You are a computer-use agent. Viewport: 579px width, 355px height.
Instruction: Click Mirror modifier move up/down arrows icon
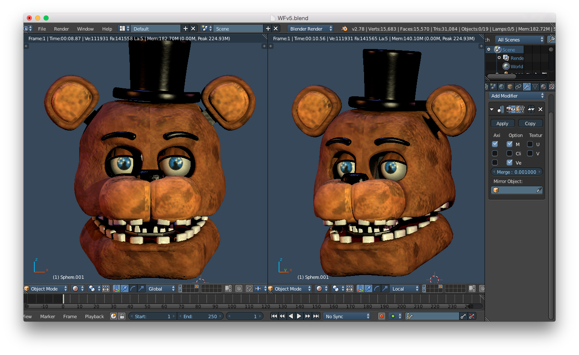pyautogui.click(x=531, y=109)
